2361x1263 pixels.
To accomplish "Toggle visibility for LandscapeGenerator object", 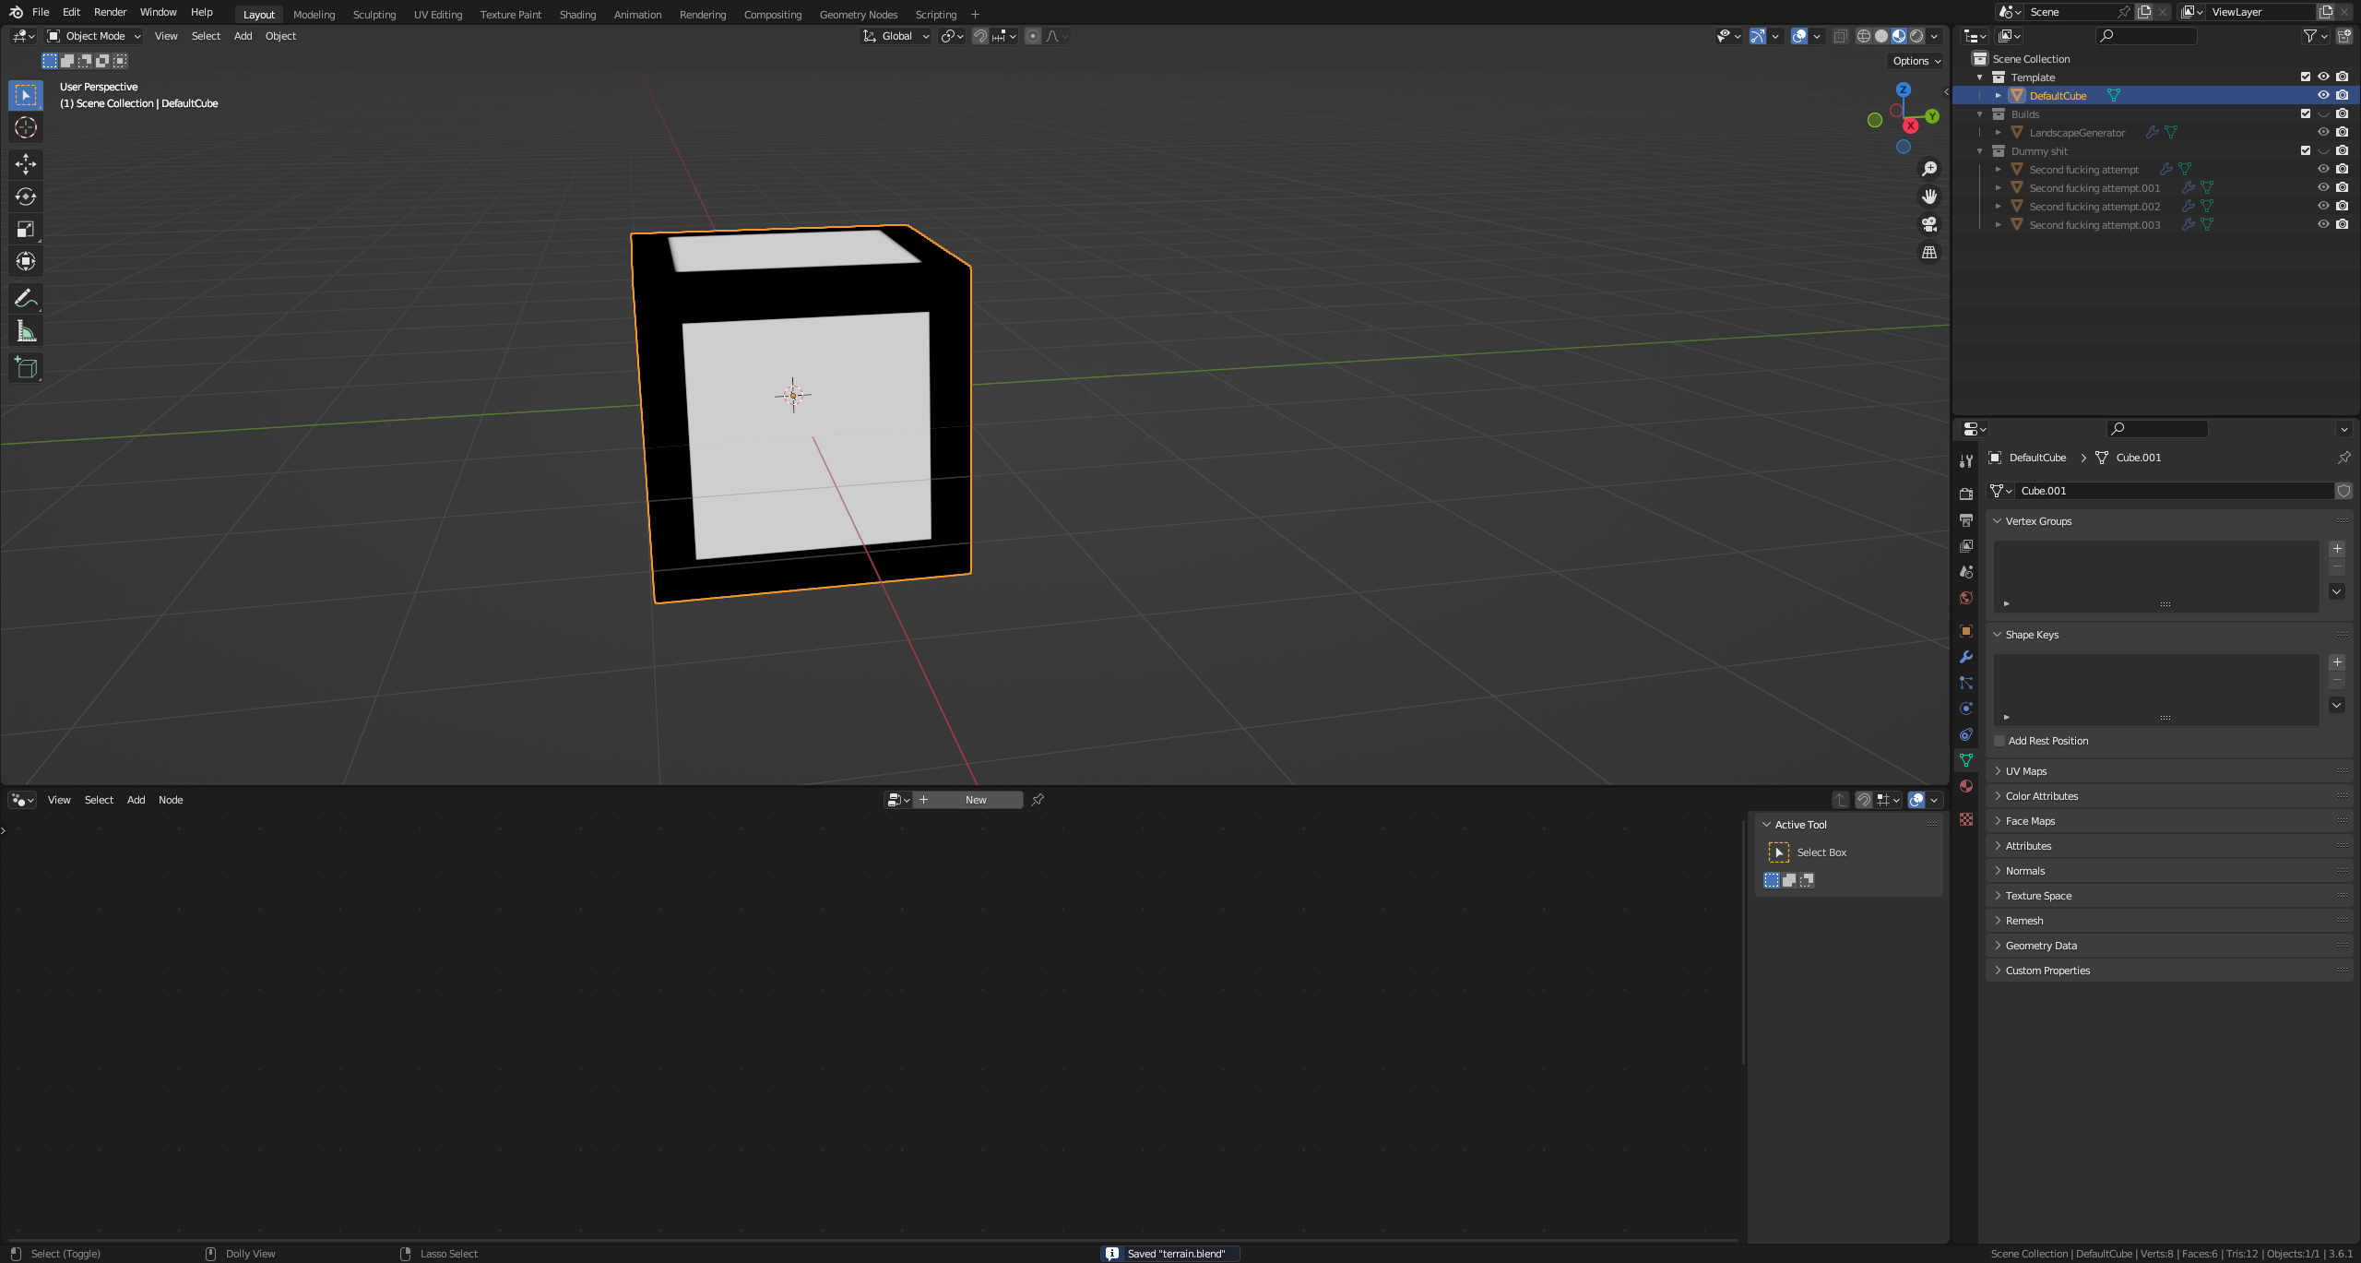I will coord(2322,131).
